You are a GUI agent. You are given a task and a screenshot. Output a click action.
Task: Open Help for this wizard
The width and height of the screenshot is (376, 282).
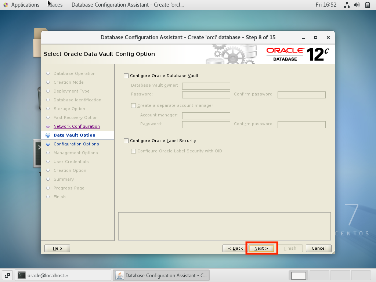[x=57, y=249]
